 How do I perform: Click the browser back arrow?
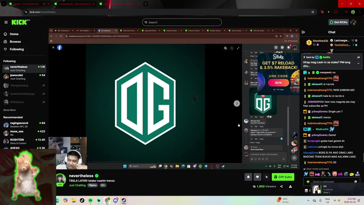pos(4,12)
